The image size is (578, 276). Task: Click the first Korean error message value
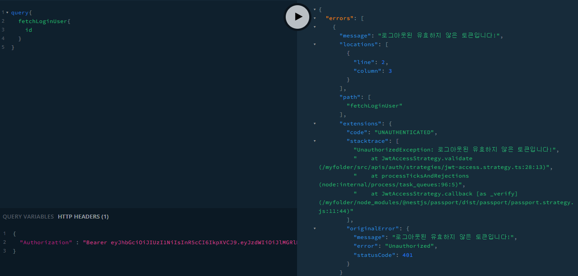point(439,36)
